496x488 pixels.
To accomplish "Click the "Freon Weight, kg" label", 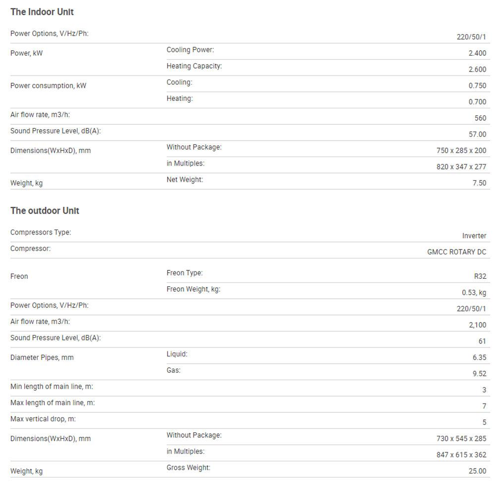I will 193,289.
